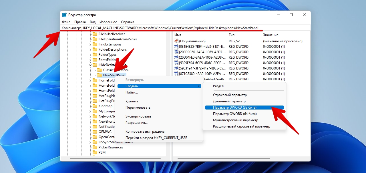Select the {59031a47-3f72 DWORD value icon
The height and width of the screenshot is (173, 366).
pyautogui.click(x=176, y=68)
